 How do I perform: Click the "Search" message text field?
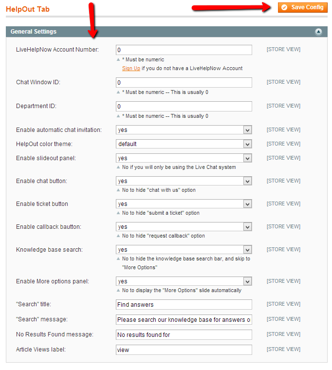(x=184, y=320)
